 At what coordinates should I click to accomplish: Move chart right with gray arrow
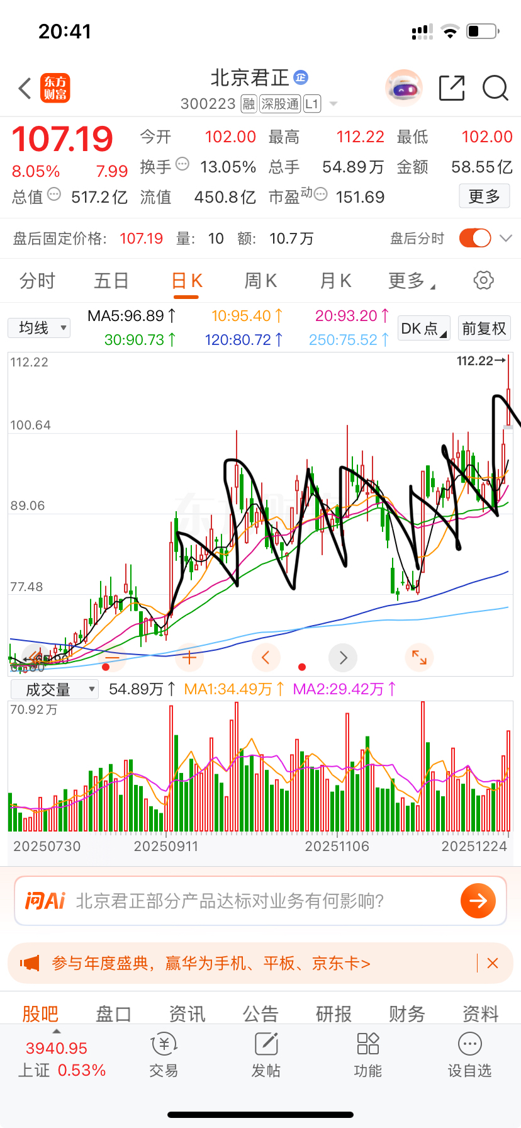tap(343, 658)
